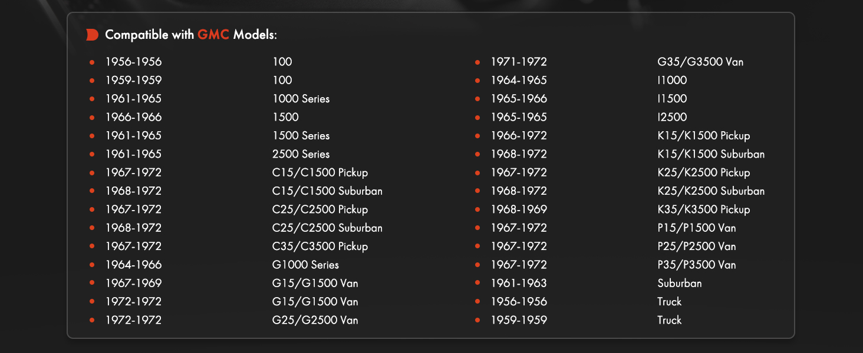This screenshot has height=353, width=863.
Task: Click the bullet next to 1971-1972 G35/G3500 Van
Action: click(x=477, y=62)
